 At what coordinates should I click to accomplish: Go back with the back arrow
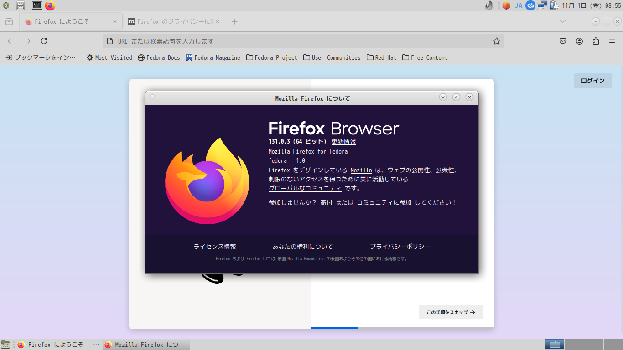coord(11,41)
